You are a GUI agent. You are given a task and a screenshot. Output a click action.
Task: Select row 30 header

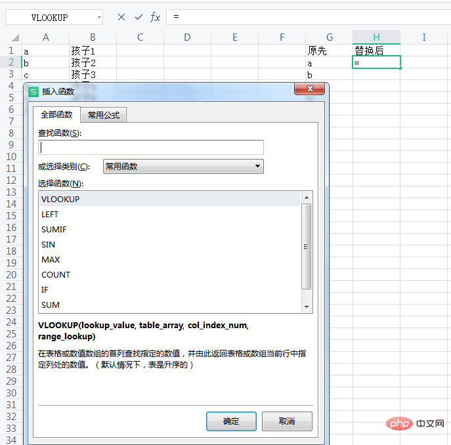[x=11, y=393]
